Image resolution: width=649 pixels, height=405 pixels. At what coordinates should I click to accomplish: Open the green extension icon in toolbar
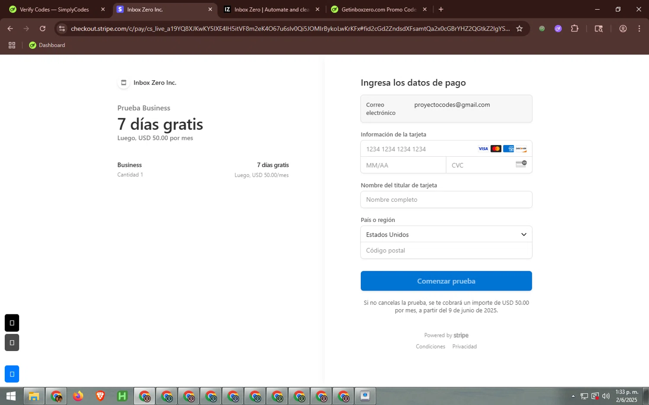542,28
